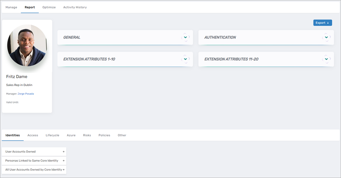Switch to the Azure tab
This screenshot has width=341, height=178.
pos(71,135)
